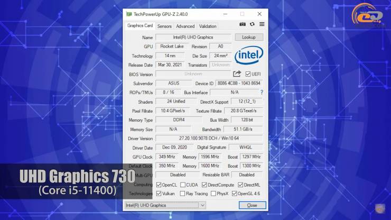Click the Close button at bottom

[252, 205]
